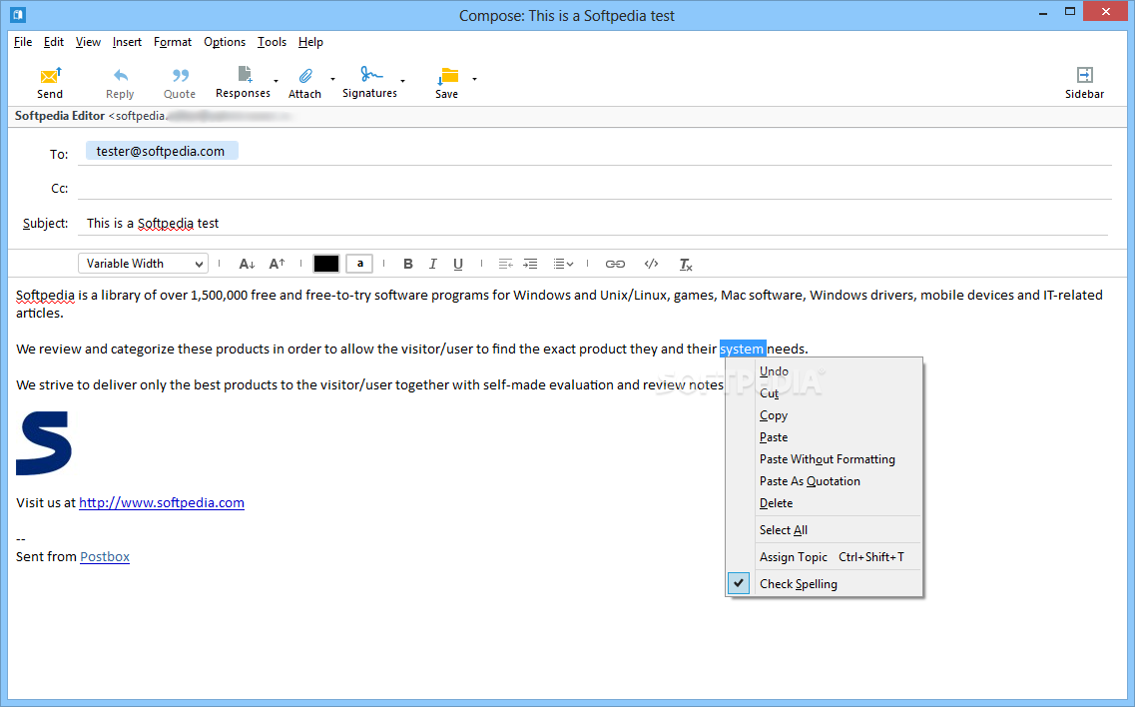Screen dimensions: 1135x707
Task: Expand the Save dropdown arrow
Action: (475, 79)
